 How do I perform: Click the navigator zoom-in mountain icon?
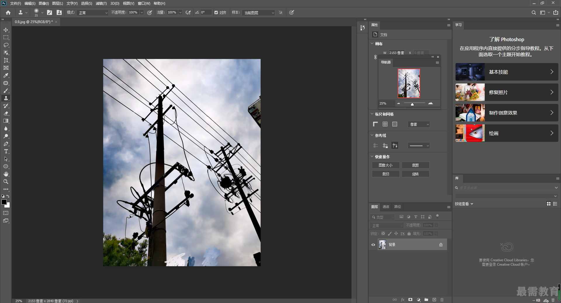(x=430, y=103)
